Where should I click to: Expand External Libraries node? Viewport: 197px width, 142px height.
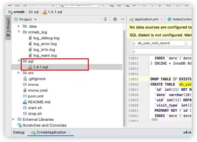tap(13, 119)
